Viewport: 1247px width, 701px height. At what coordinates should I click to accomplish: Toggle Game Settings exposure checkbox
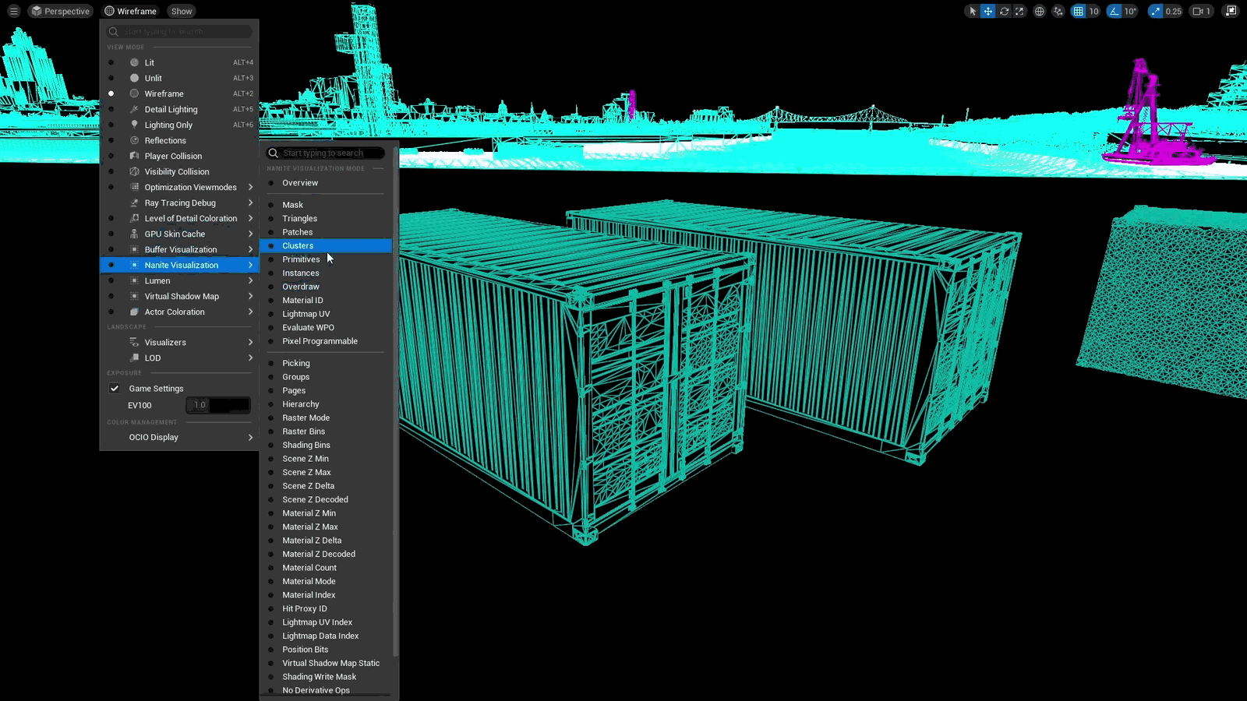click(x=115, y=388)
